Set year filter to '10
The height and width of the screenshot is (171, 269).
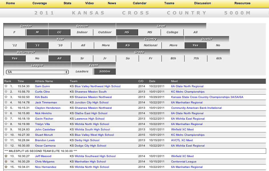tap(60, 45)
